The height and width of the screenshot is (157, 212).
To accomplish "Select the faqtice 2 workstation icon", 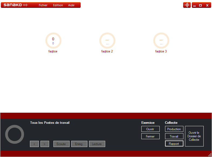I will pos(107,41).
